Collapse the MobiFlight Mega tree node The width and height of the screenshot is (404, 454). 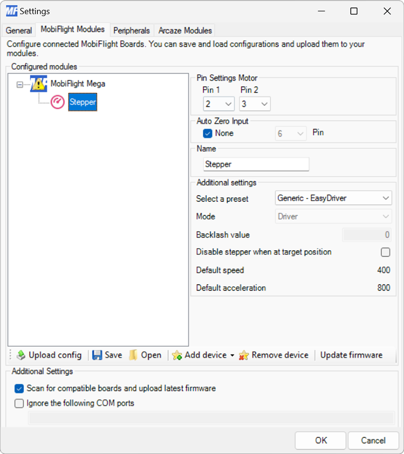point(19,84)
